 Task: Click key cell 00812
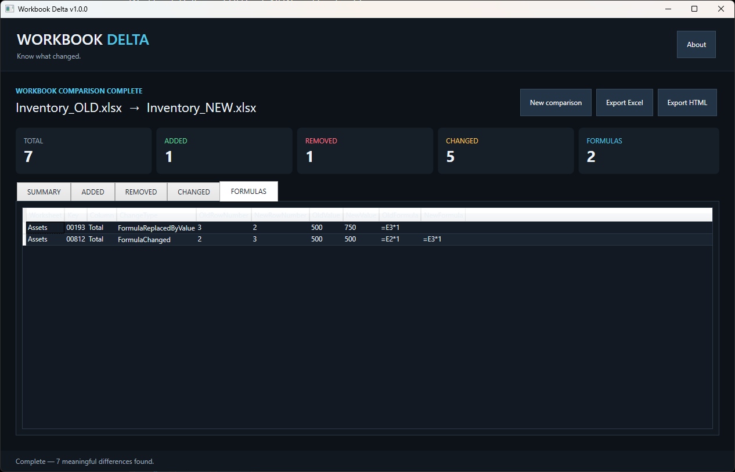pos(75,239)
